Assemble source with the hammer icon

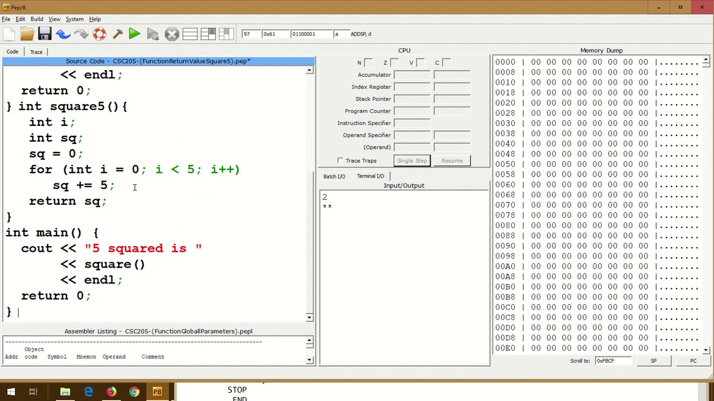click(x=117, y=34)
